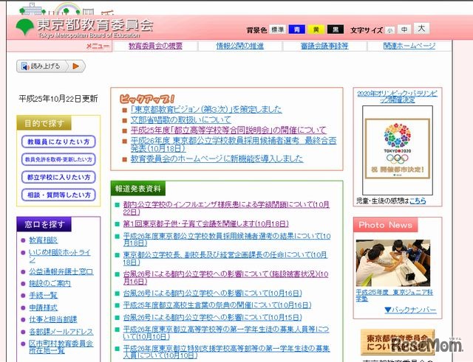Viewport: 473px width, 362px height.
Task: Click 東京都教育委員会 header title
Action: [95, 25]
